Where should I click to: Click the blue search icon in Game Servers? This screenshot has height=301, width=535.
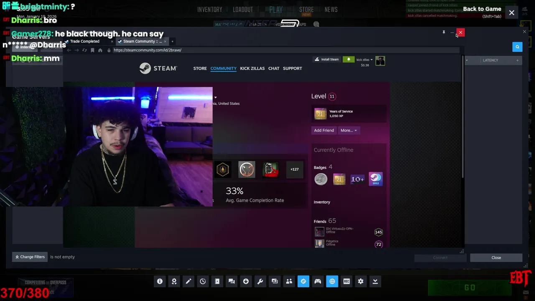[517, 47]
